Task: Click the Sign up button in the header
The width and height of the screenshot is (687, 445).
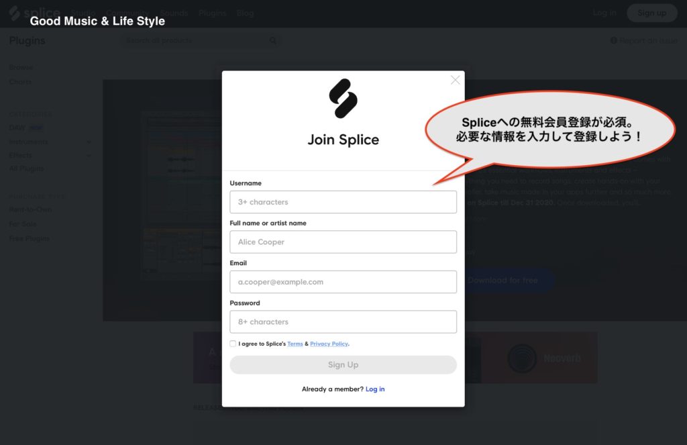Action: pos(652,13)
